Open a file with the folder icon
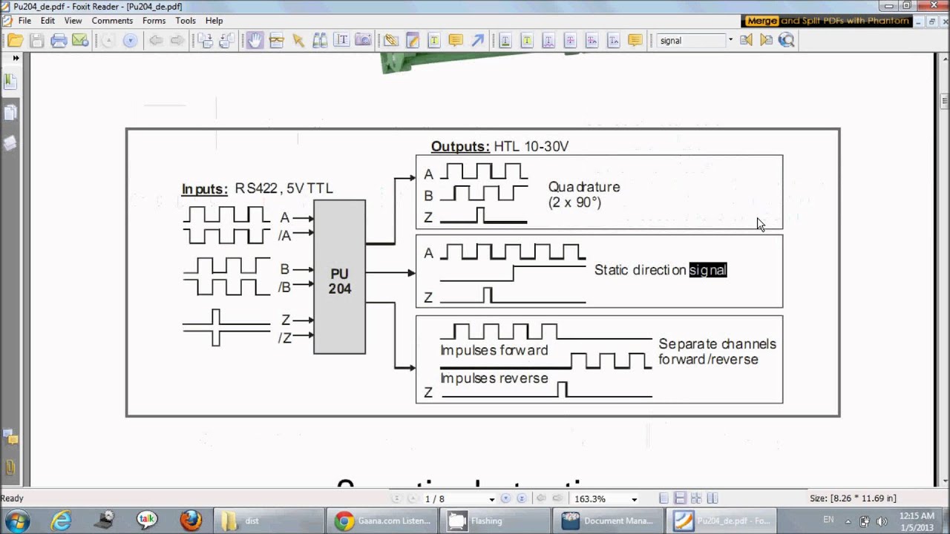950x534 pixels. tap(15, 41)
